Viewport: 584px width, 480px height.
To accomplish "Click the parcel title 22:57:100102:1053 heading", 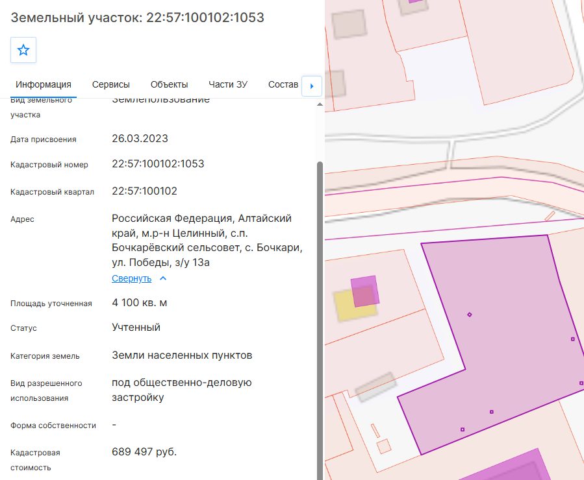I will point(138,18).
